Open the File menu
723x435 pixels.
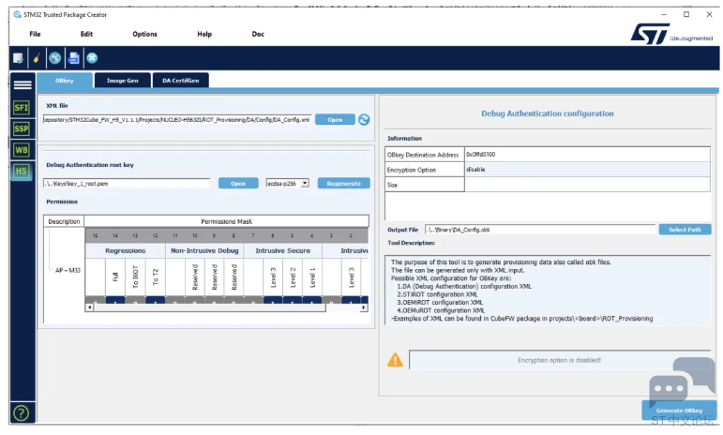[35, 34]
